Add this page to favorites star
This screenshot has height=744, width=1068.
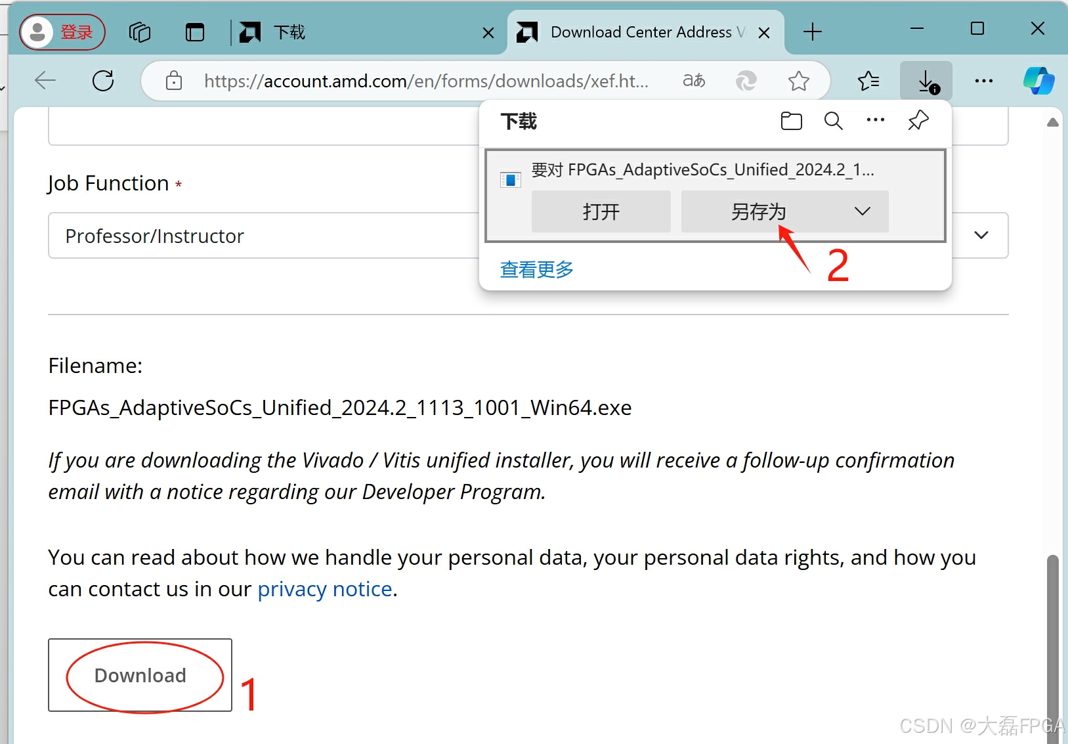[799, 81]
